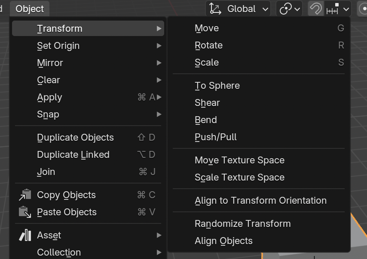Open the snapping increment options dropdown
367x259 pixels.
(338, 9)
